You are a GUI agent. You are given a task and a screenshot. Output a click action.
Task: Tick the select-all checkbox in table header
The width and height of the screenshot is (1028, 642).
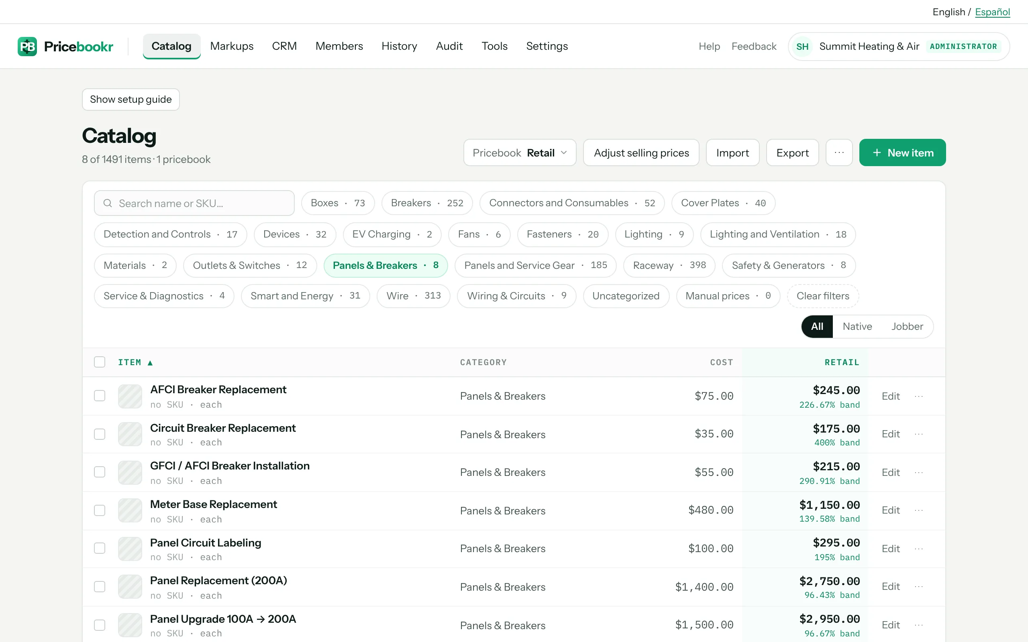pyautogui.click(x=100, y=362)
